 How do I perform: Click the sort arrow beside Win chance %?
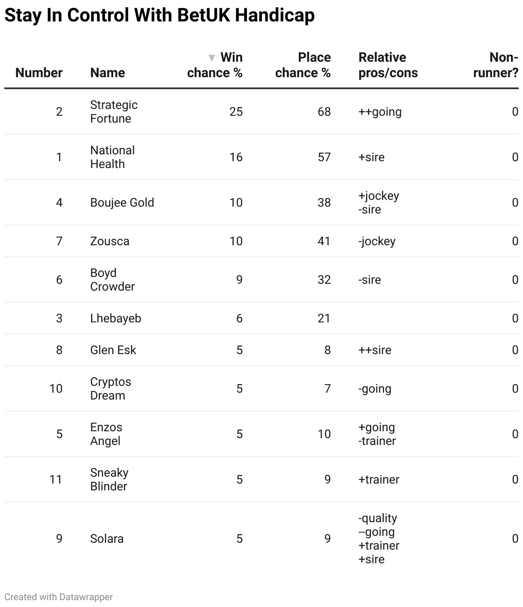tap(211, 58)
